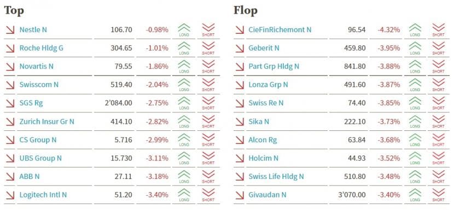Click the red down-arrow trend icon beside Novartis N
The height and width of the screenshot is (210, 454).
(10, 67)
